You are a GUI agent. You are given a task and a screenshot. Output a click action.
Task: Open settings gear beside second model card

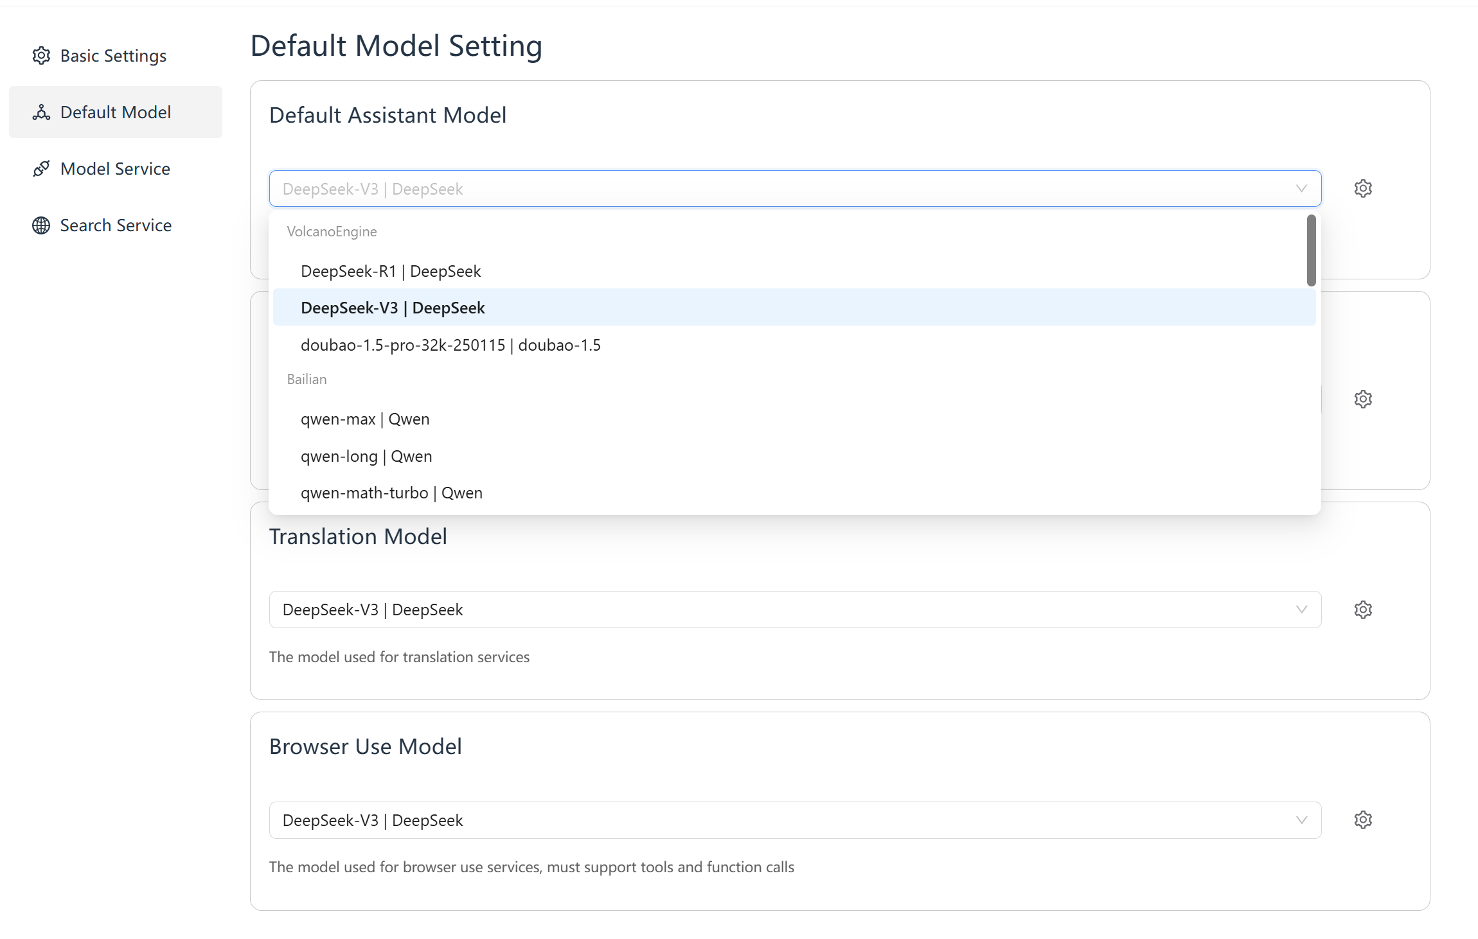tap(1363, 399)
